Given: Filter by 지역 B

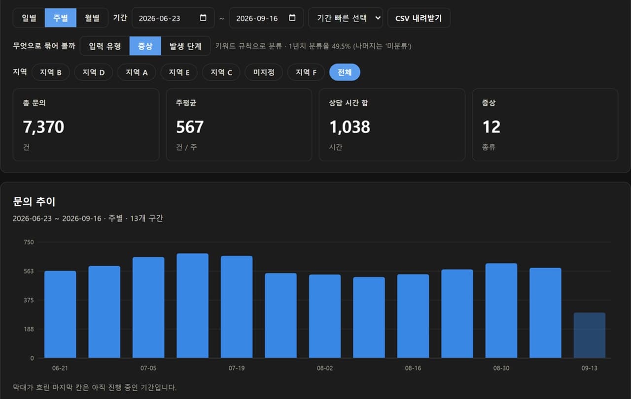Looking at the screenshot, I should point(51,72).
